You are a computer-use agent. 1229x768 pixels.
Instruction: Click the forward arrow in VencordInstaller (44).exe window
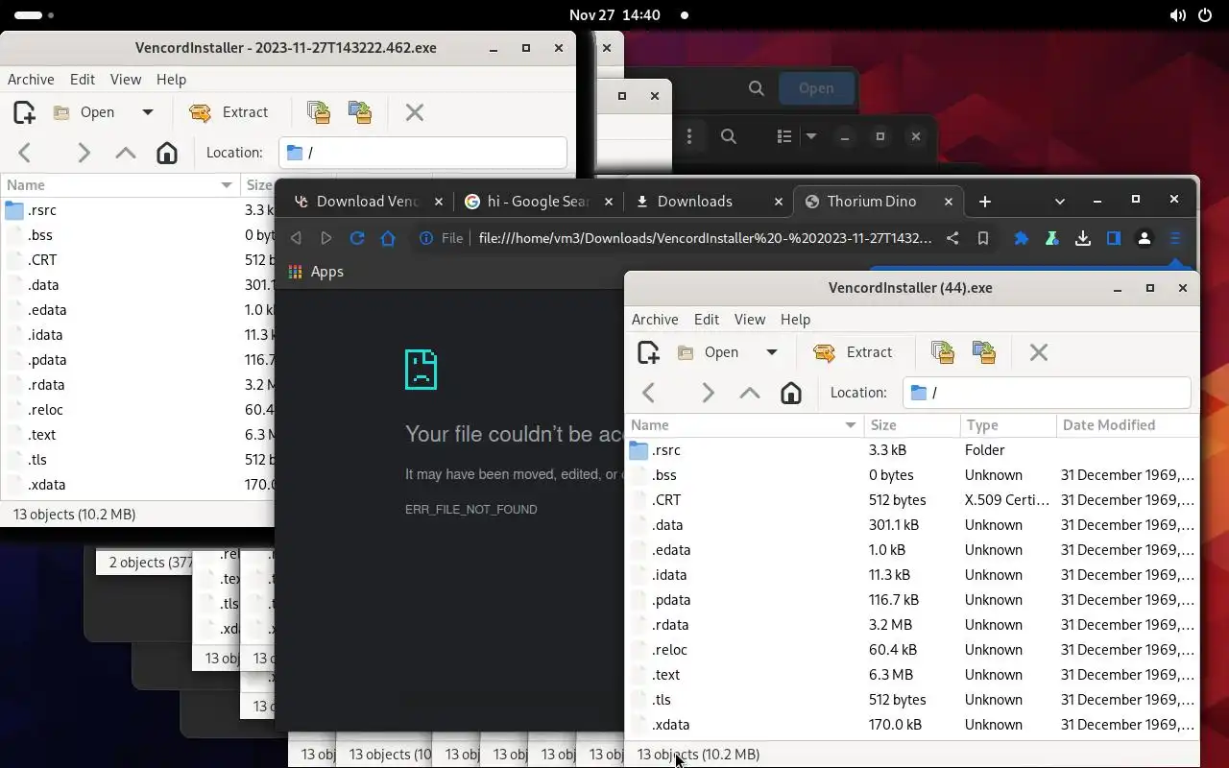(x=708, y=393)
